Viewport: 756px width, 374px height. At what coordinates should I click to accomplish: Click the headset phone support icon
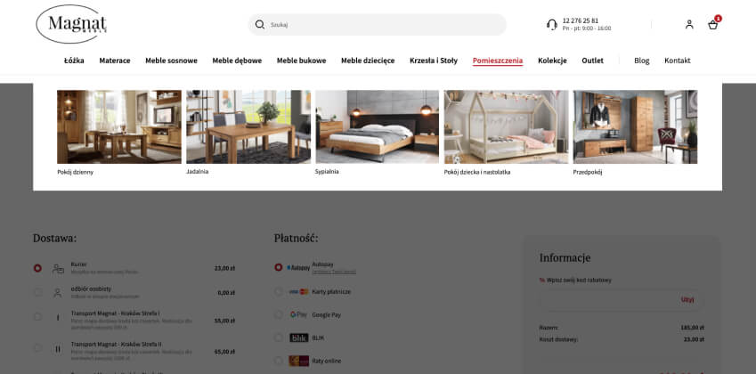[x=552, y=25]
